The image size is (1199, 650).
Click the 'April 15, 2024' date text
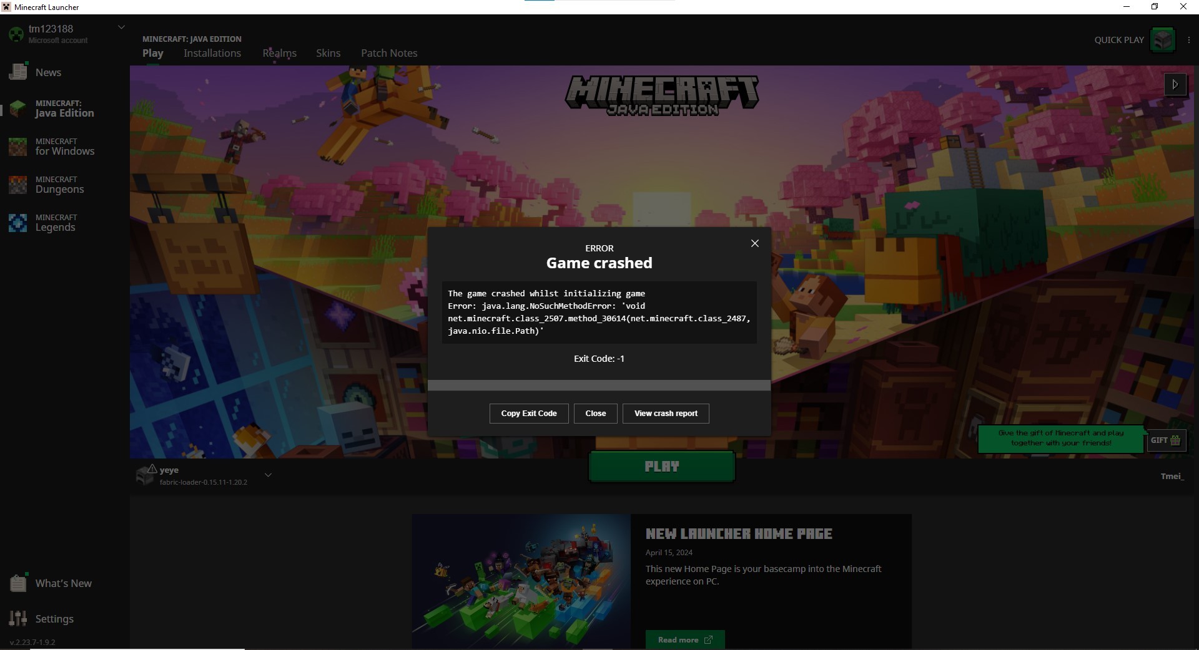[669, 553]
